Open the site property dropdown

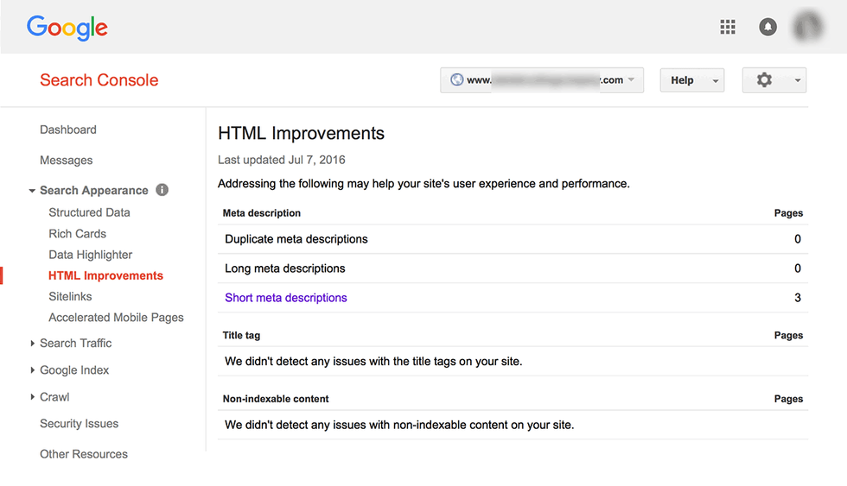point(542,80)
